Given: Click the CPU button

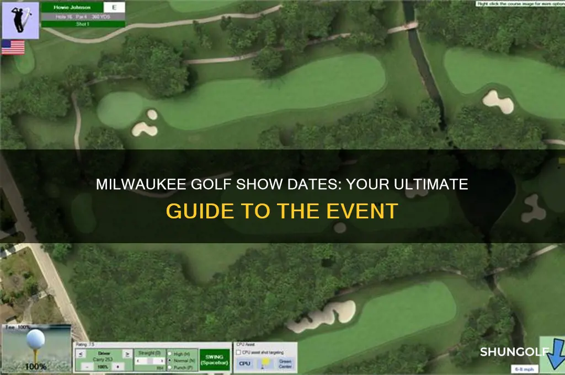Looking at the screenshot, I should coord(244,363).
